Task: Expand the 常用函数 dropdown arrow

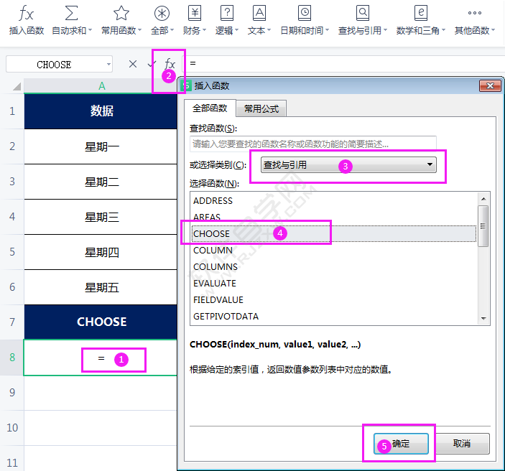Action: click(x=140, y=30)
